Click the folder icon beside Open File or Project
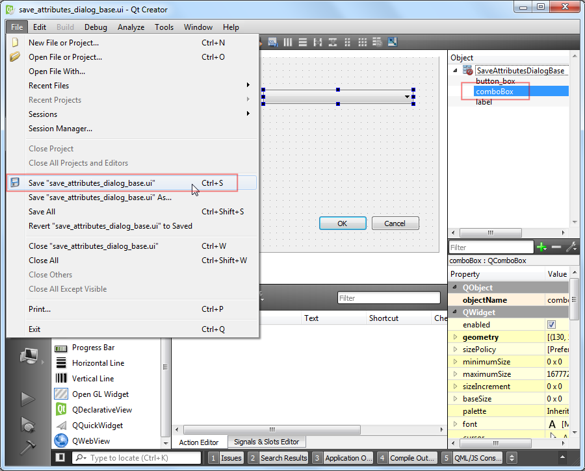This screenshot has height=471, width=585. coord(15,57)
